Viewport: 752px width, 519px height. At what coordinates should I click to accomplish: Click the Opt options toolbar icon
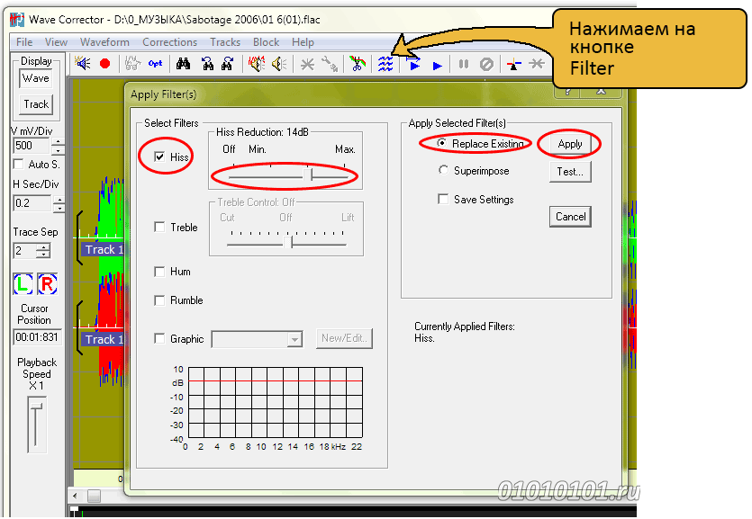[155, 64]
